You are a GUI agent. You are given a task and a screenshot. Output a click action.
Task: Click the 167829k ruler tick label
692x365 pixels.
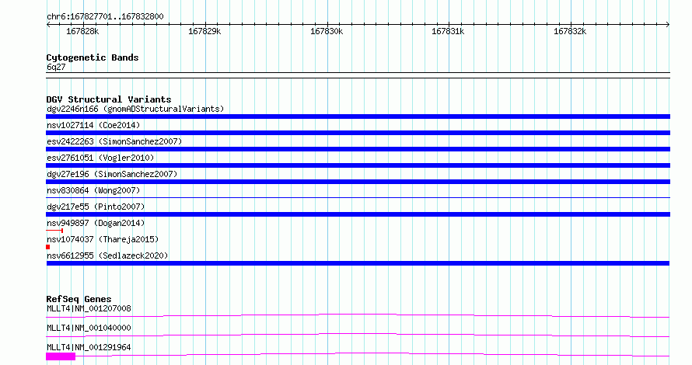click(x=204, y=31)
